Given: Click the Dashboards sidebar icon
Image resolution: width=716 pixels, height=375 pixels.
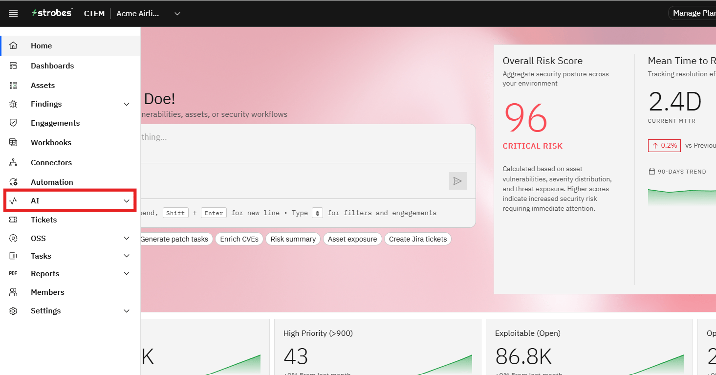Looking at the screenshot, I should coord(13,66).
